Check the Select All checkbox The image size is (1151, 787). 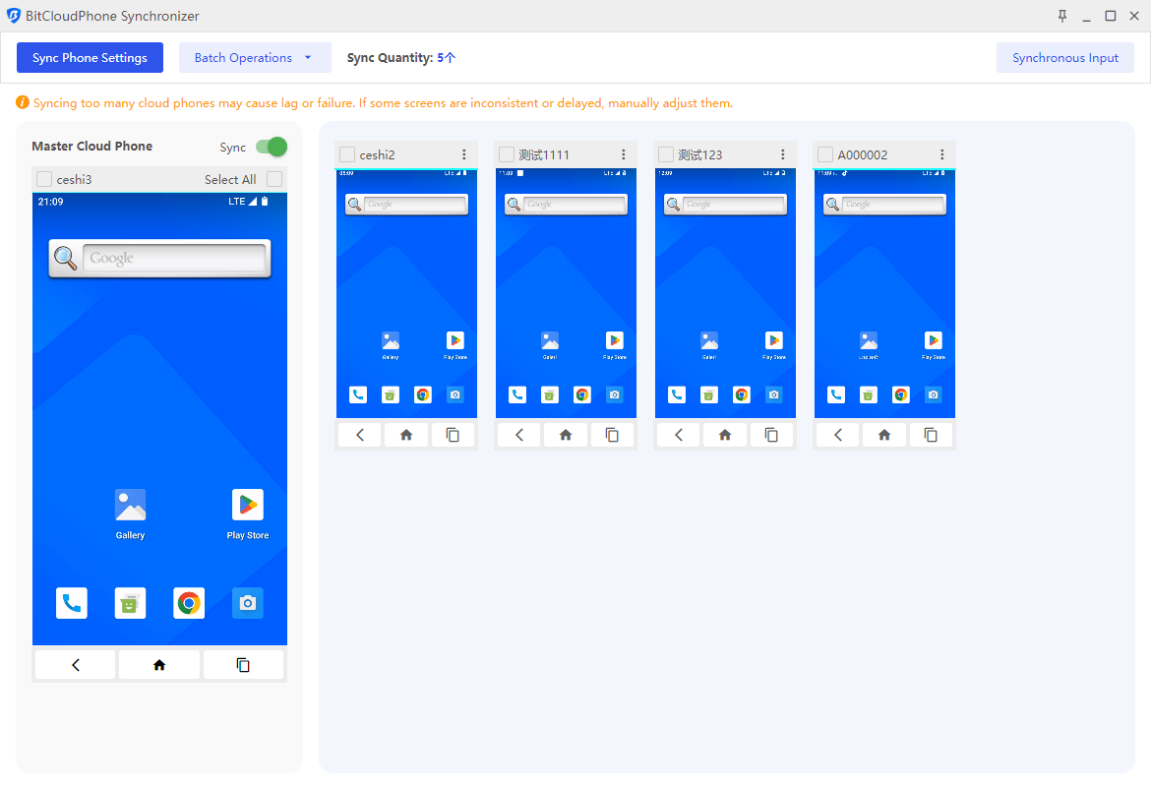coord(274,179)
